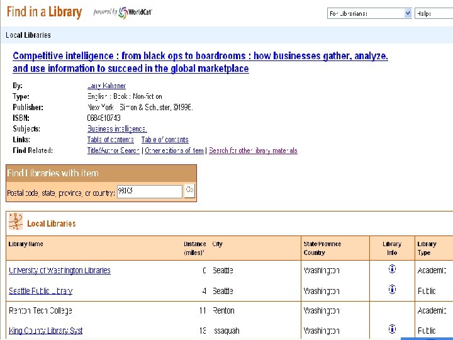This screenshot has width=453, height=340.
Task: Open the Search for other library materials link
Action: pyautogui.click(x=253, y=150)
